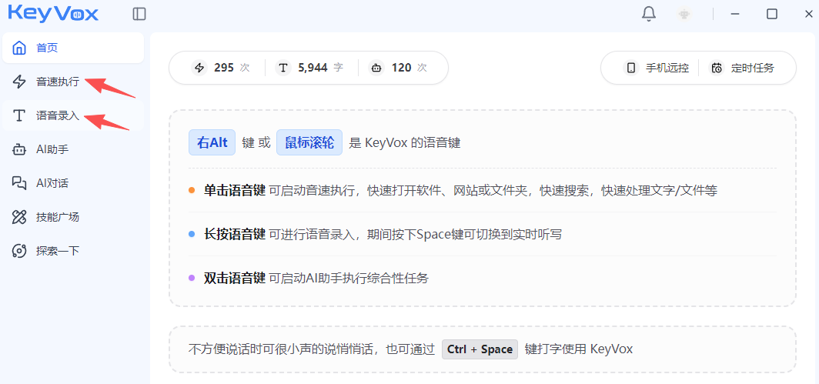Click the lightning icon next to 295
The width and height of the screenshot is (819, 384).
[x=199, y=68]
